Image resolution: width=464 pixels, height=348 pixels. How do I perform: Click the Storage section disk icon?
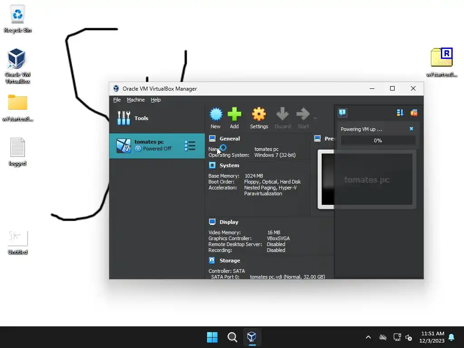[x=212, y=260]
